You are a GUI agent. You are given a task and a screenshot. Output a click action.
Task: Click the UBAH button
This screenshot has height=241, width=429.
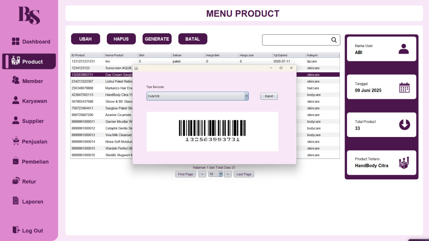85,39
